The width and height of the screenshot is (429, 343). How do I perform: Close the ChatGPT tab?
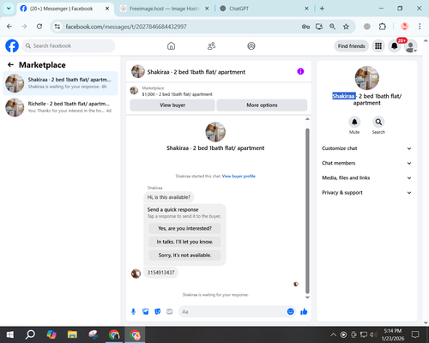tap(306, 9)
